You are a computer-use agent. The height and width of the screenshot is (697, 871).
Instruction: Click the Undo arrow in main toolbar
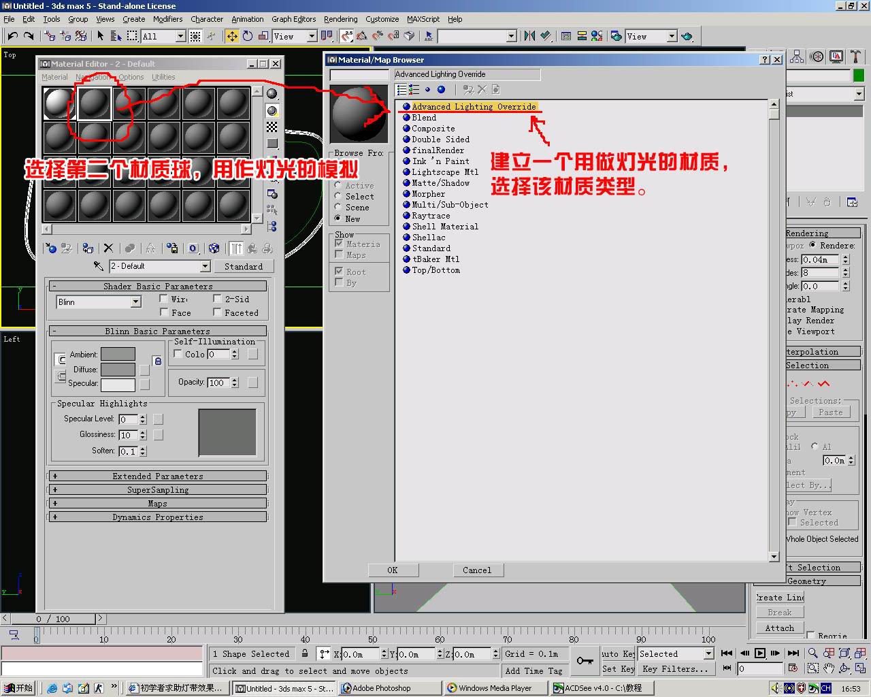(x=12, y=36)
